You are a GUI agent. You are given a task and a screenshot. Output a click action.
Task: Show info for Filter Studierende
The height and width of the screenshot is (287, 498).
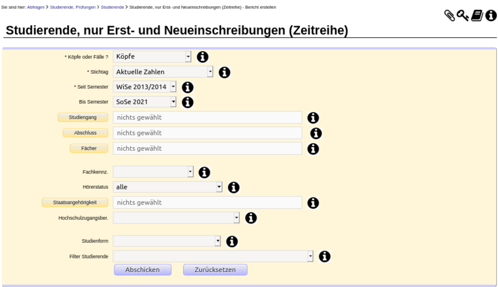pos(324,257)
